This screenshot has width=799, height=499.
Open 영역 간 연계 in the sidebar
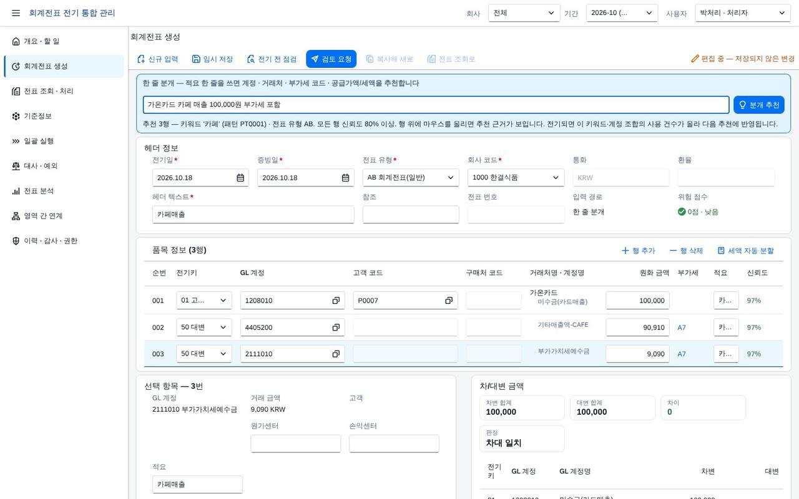64,216
